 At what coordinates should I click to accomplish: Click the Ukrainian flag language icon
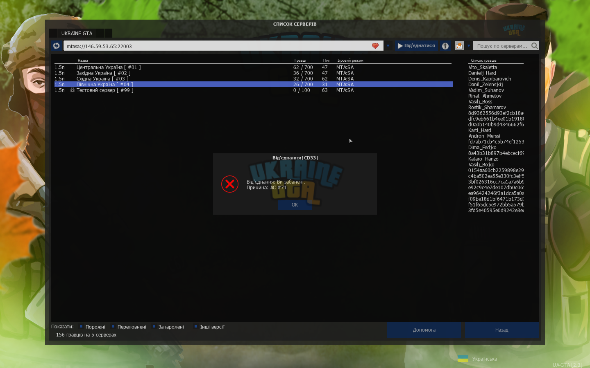[x=463, y=359]
